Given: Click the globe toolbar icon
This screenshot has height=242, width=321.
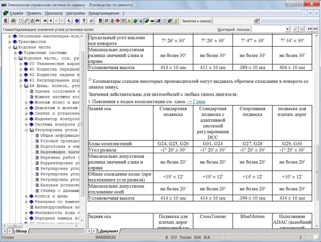Looking at the screenshot, I should tap(135, 21).
